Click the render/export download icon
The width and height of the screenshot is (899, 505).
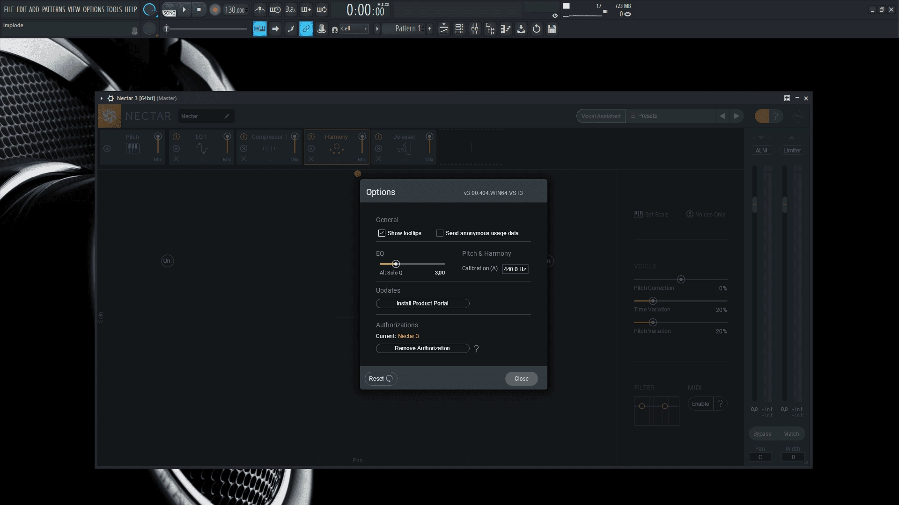pyautogui.click(x=521, y=29)
